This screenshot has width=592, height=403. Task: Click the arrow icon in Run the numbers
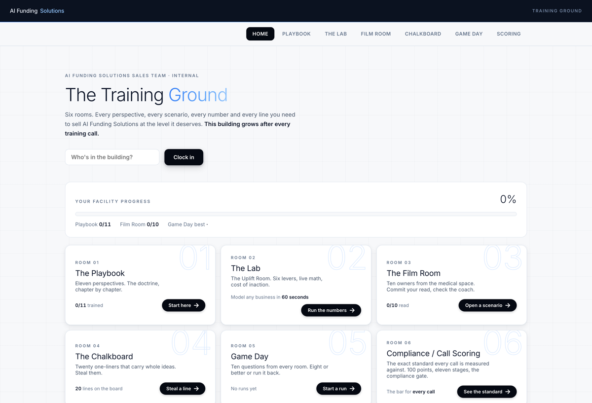click(x=352, y=310)
